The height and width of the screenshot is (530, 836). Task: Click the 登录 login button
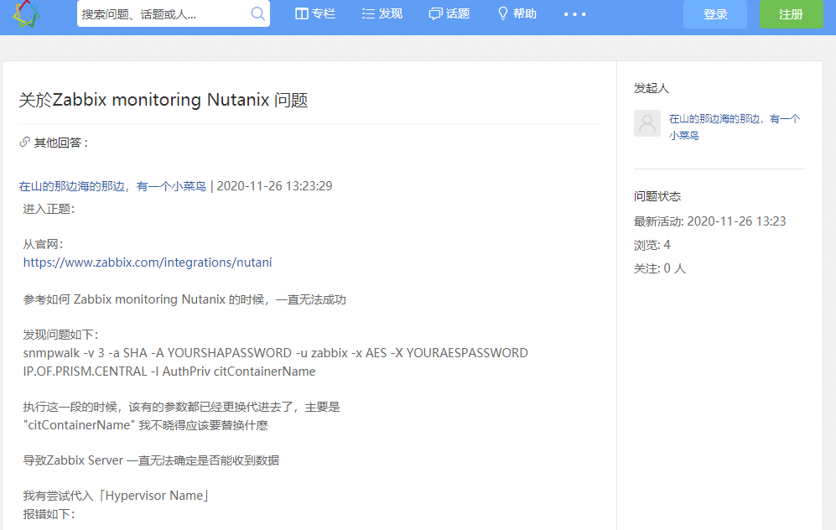click(x=715, y=14)
